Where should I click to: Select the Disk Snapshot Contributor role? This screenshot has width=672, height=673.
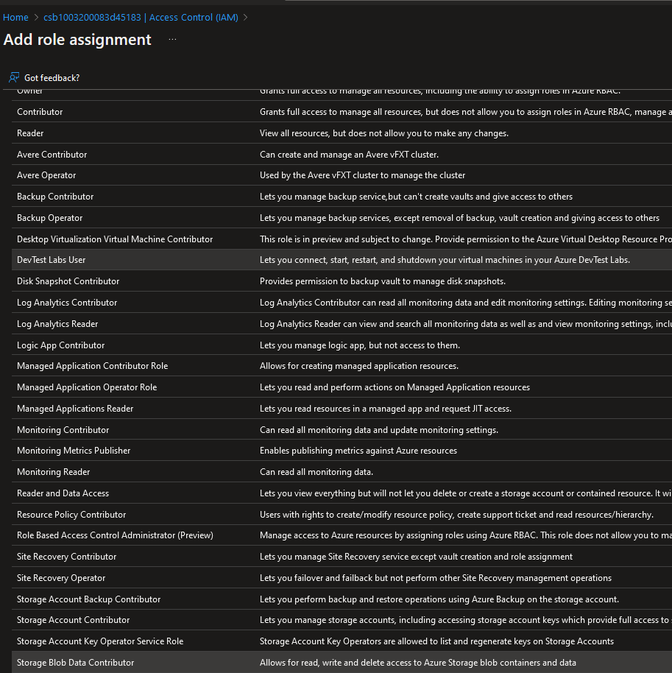click(x=68, y=281)
